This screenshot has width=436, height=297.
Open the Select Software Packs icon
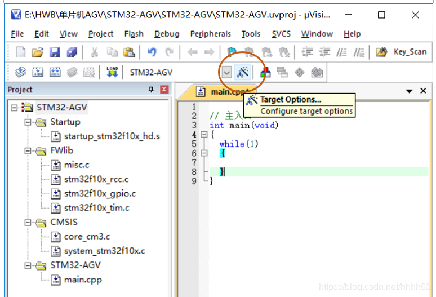click(317, 72)
